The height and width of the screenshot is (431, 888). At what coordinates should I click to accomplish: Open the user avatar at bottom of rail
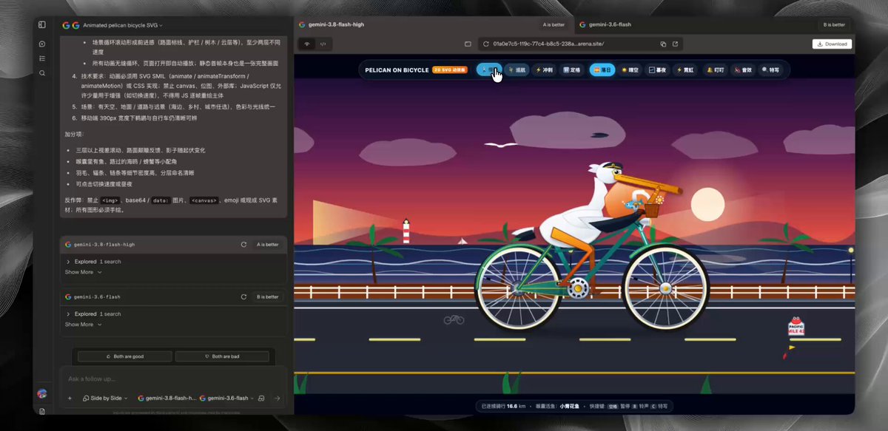coord(42,393)
